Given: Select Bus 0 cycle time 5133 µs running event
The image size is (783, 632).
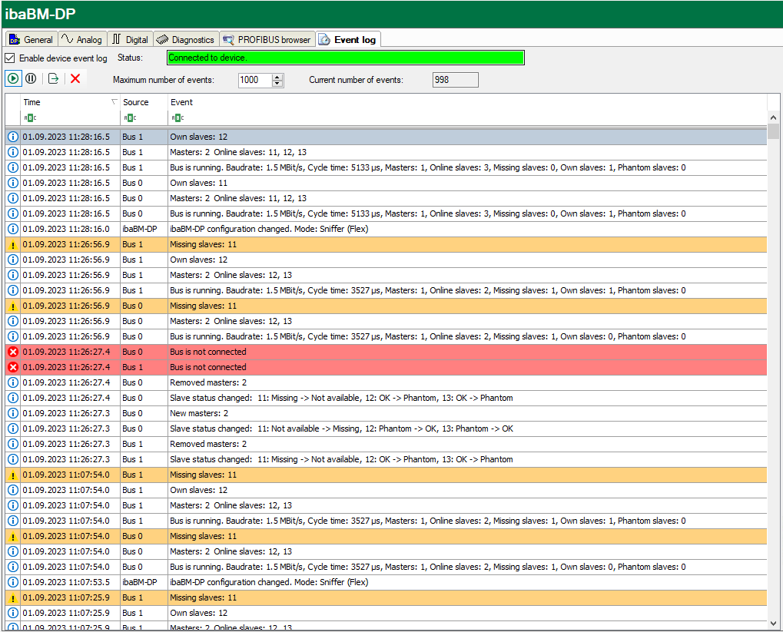Looking at the screenshot, I should [386, 213].
